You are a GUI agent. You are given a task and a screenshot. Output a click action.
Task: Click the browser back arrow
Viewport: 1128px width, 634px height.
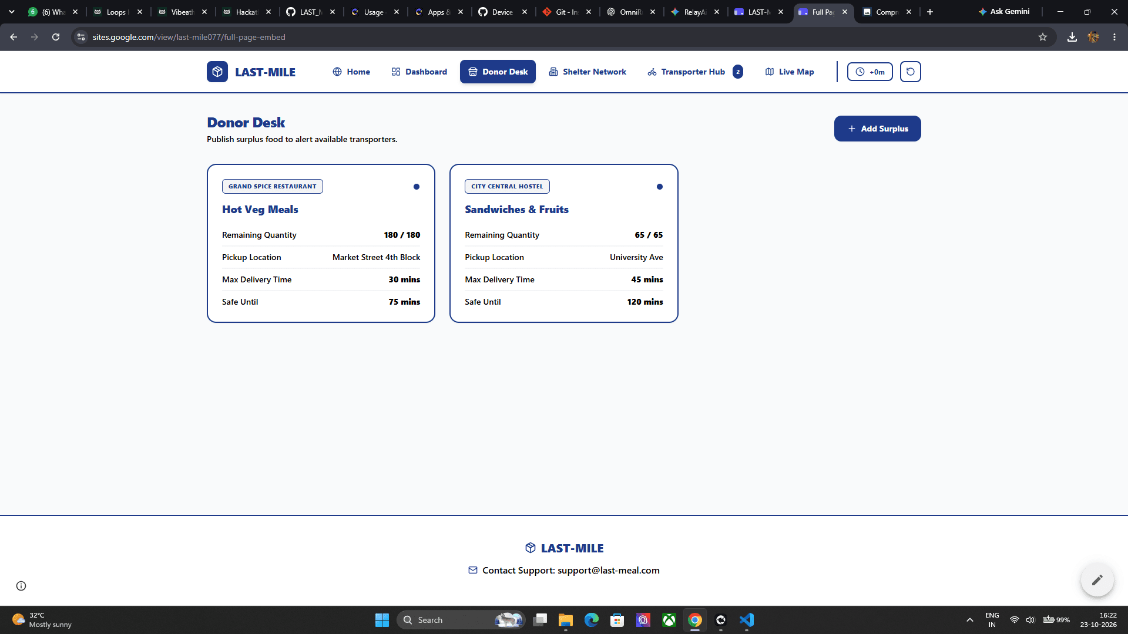point(14,37)
